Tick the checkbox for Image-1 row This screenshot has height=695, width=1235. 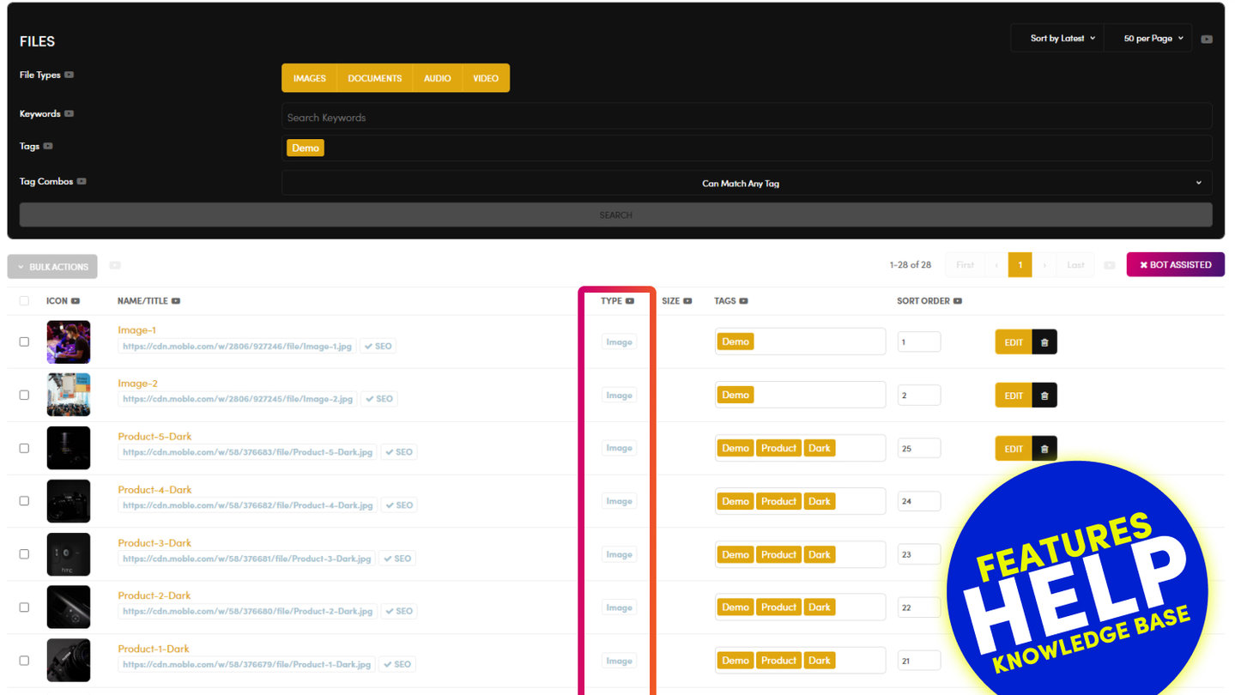coord(24,341)
